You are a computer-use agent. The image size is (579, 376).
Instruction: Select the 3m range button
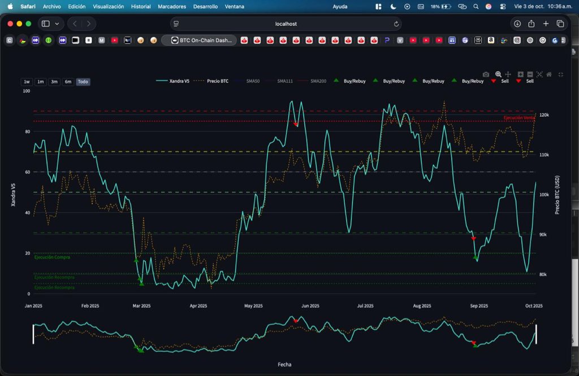point(54,82)
